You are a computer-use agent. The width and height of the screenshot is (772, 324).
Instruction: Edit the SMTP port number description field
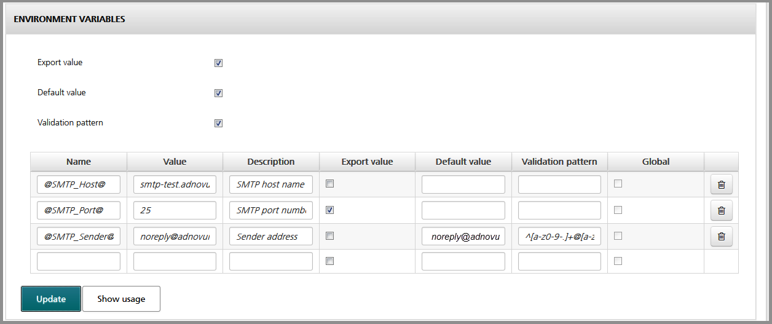coord(271,210)
